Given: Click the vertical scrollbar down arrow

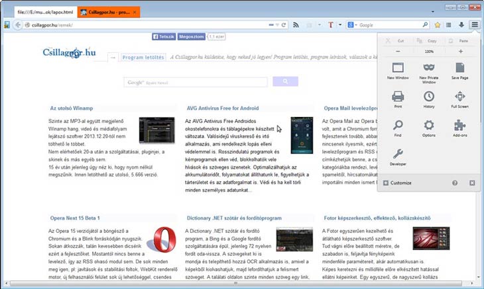Looking at the screenshot, I should [x=478, y=277].
